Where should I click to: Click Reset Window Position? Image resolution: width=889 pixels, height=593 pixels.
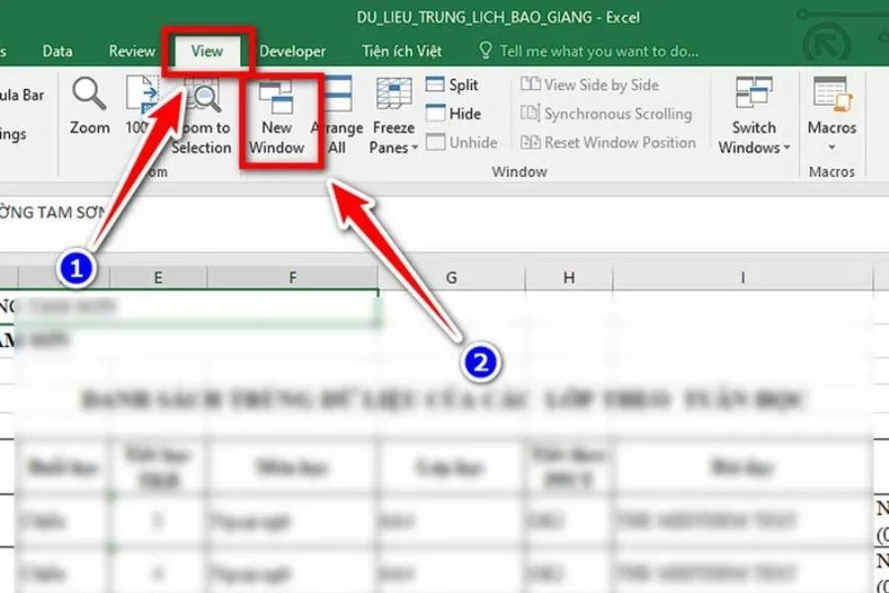point(607,142)
